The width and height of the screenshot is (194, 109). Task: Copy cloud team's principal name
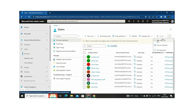[135, 64]
